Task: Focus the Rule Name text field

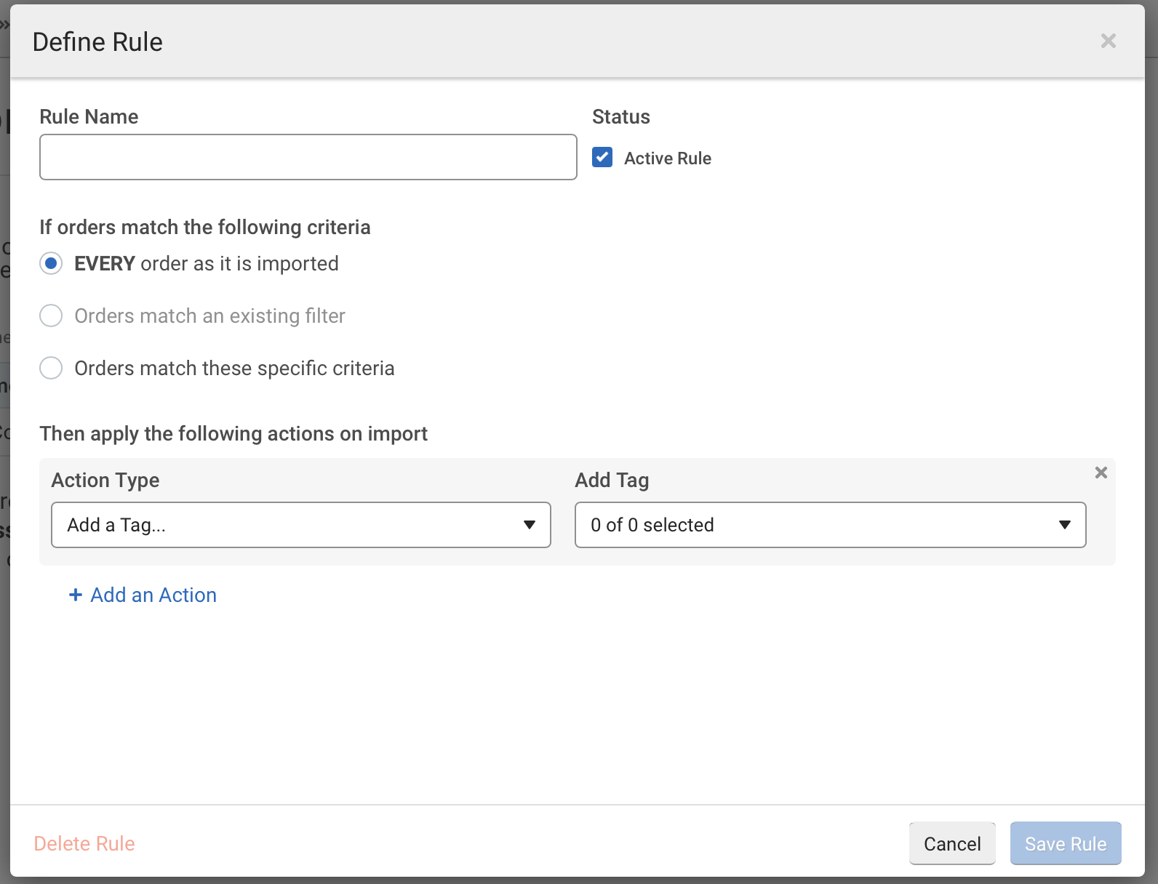Action: 308,157
